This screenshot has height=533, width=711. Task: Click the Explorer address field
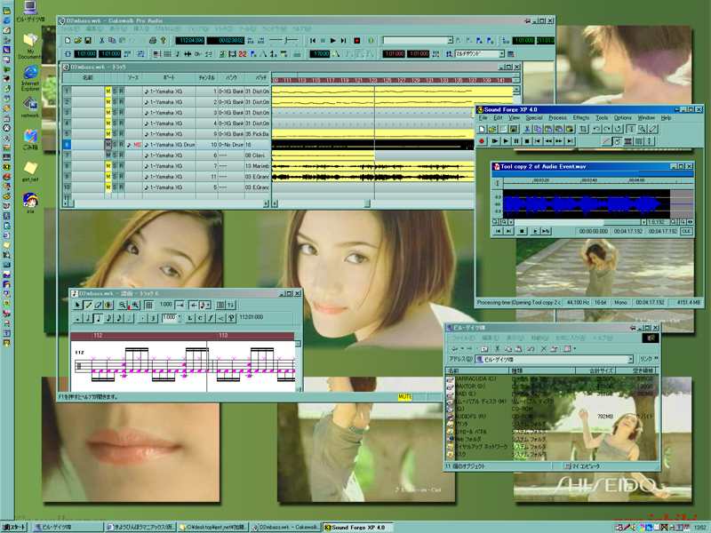[x=554, y=360]
